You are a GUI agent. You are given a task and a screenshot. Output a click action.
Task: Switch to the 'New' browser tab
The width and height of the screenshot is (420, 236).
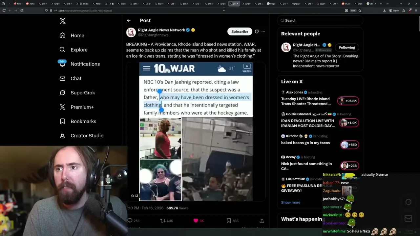tap(18, 4)
